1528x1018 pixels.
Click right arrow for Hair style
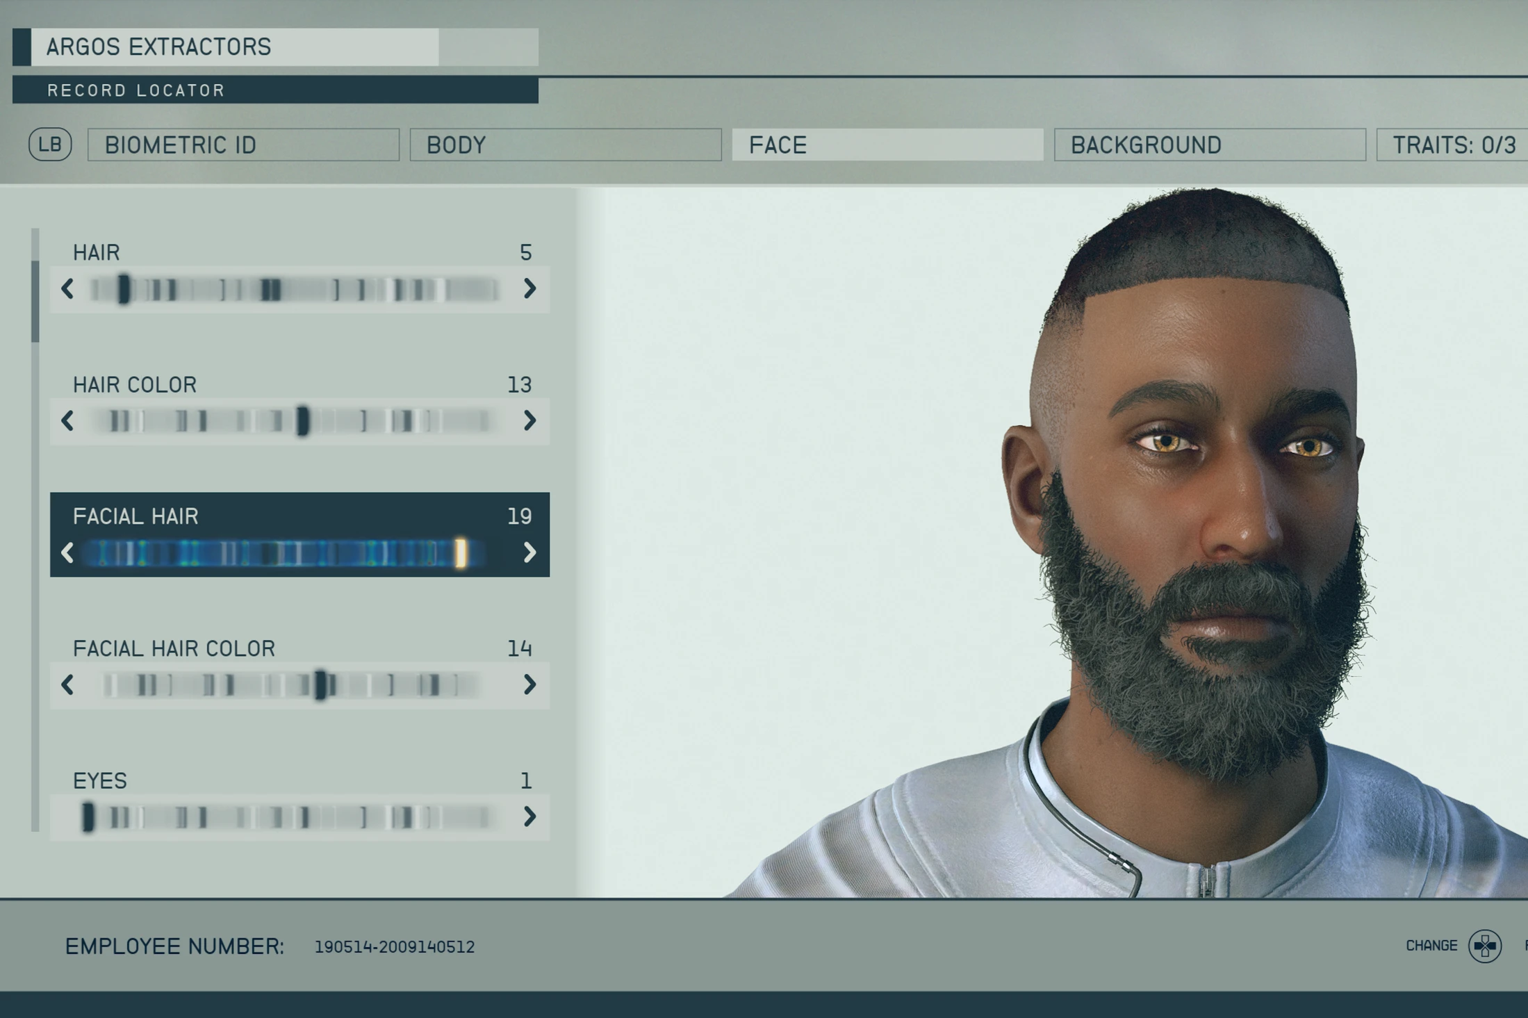click(529, 288)
